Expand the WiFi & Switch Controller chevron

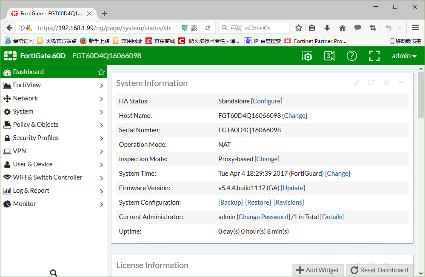pos(101,178)
